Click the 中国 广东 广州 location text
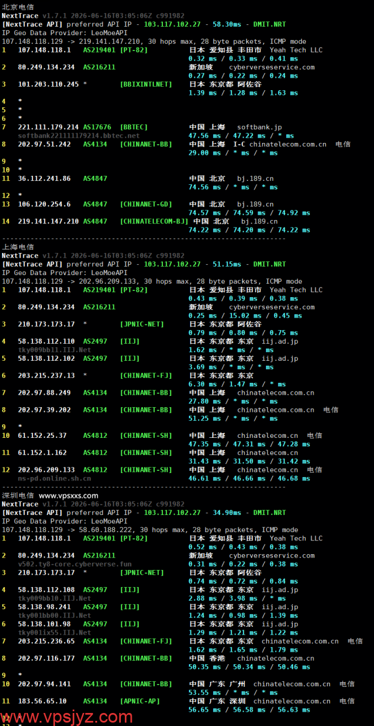 (x=217, y=684)
